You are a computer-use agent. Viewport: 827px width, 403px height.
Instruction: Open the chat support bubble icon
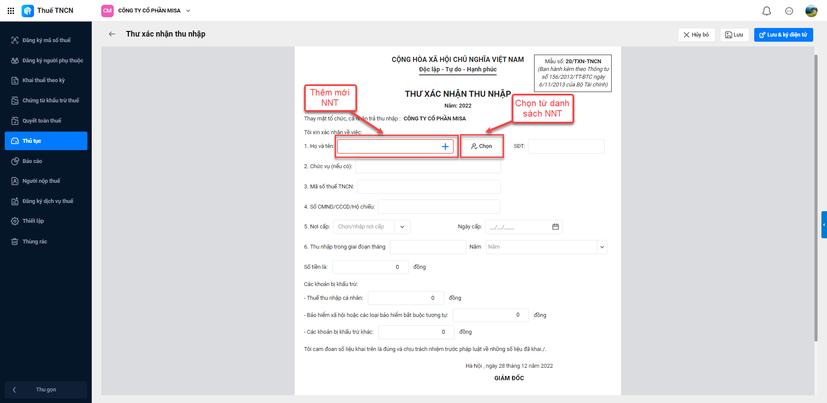789,11
